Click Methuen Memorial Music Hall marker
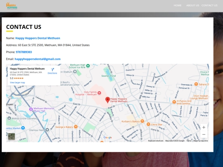Screen dimensions: 223x167 pos(31,109)
